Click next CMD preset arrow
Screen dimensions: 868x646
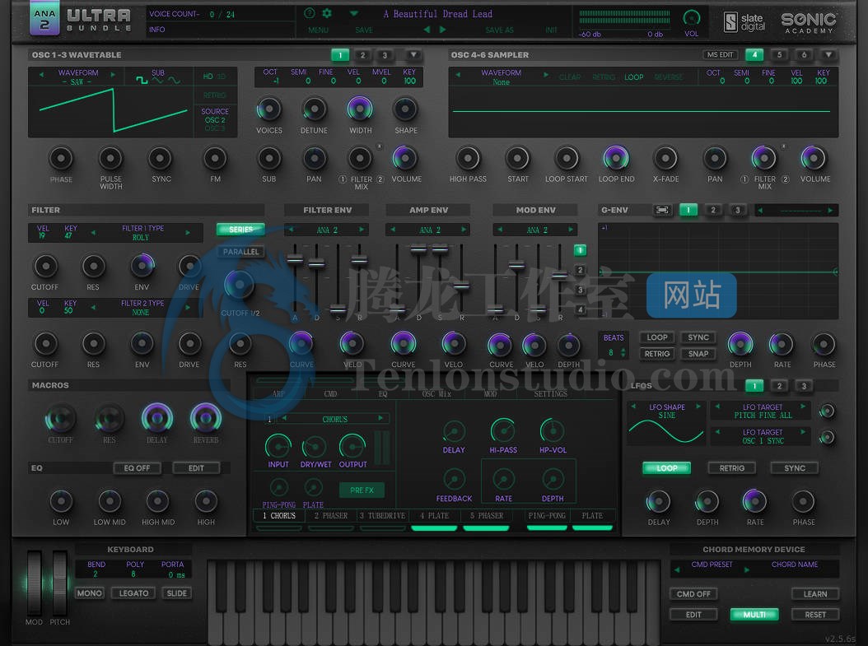tap(747, 569)
